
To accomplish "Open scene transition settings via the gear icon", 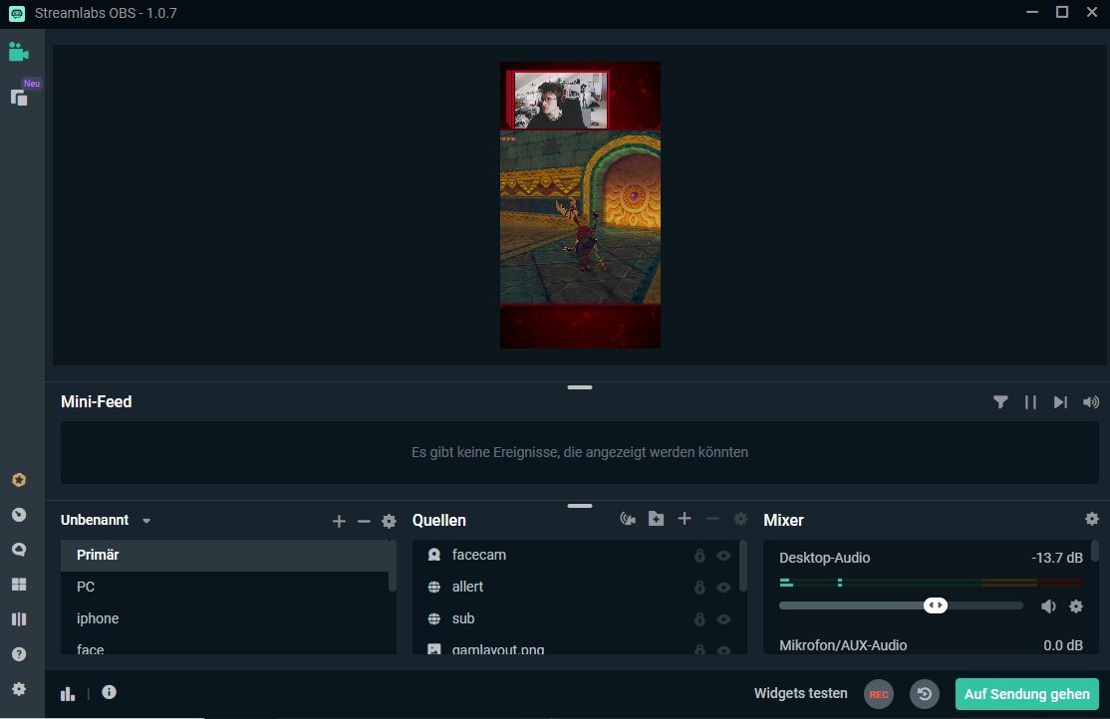I will click(x=389, y=522).
